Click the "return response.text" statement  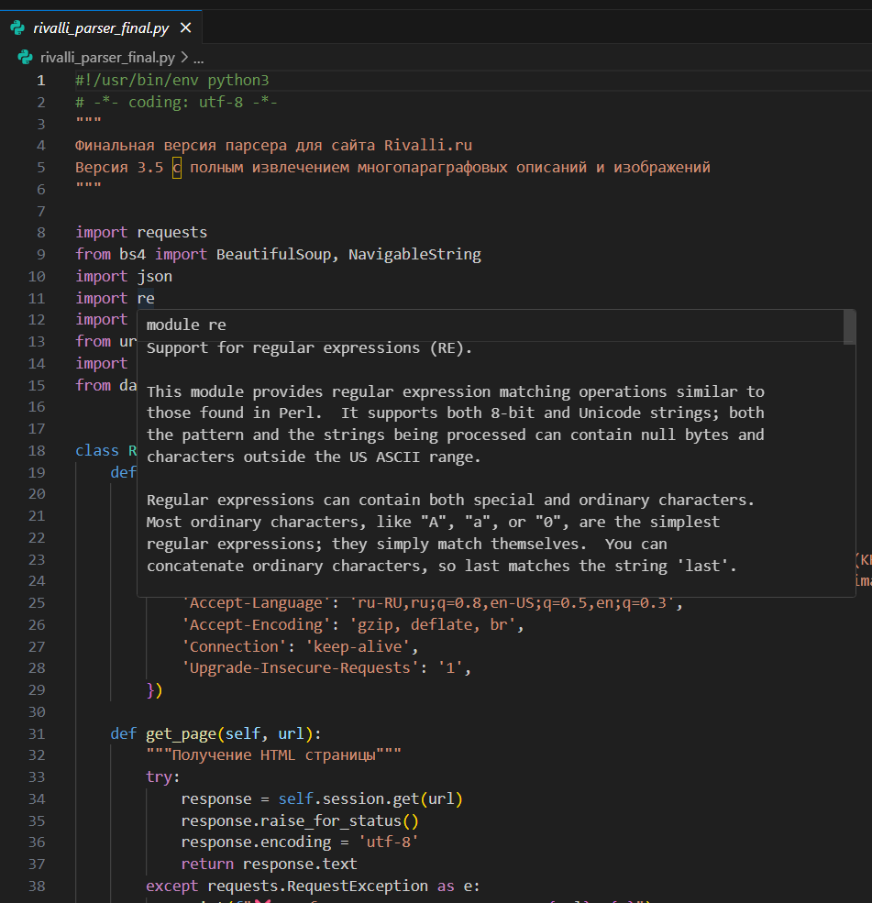point(269,864)
